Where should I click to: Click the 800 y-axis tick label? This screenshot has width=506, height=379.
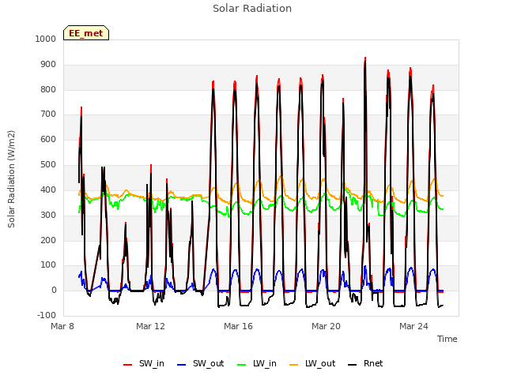(48, 89)
